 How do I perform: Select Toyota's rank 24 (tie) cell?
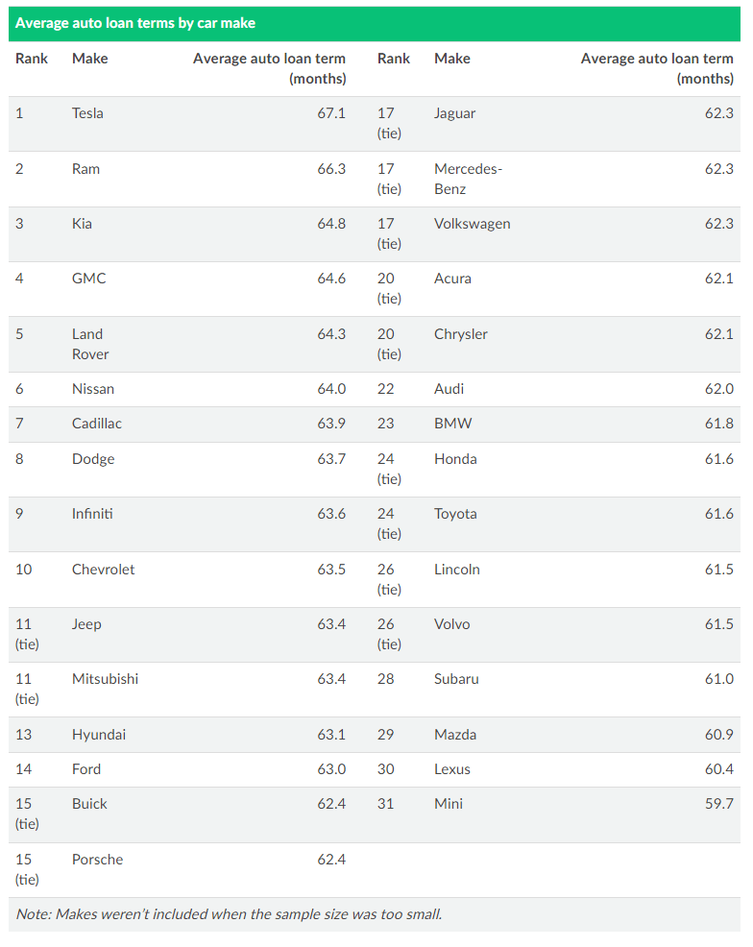click(x=390, y=524)
